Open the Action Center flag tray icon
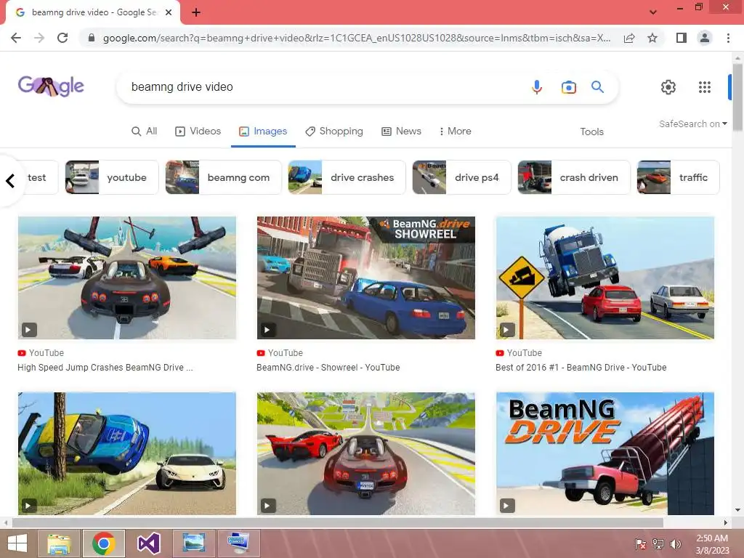 pos(640,543)
